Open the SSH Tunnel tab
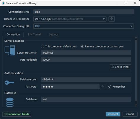Screen dimensions: 140x119 coord(34,34)
